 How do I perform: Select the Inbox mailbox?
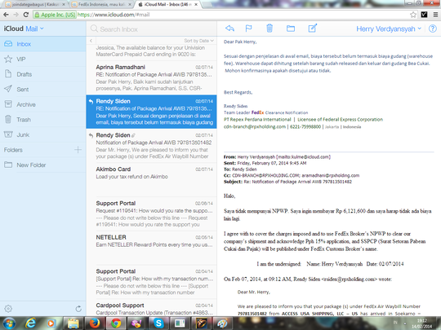point(43,44)
